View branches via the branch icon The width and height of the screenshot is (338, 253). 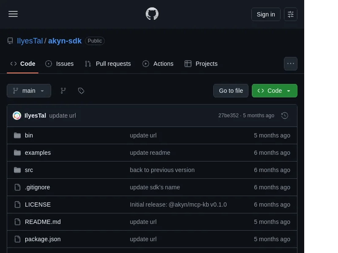click(x=63, y=91)
